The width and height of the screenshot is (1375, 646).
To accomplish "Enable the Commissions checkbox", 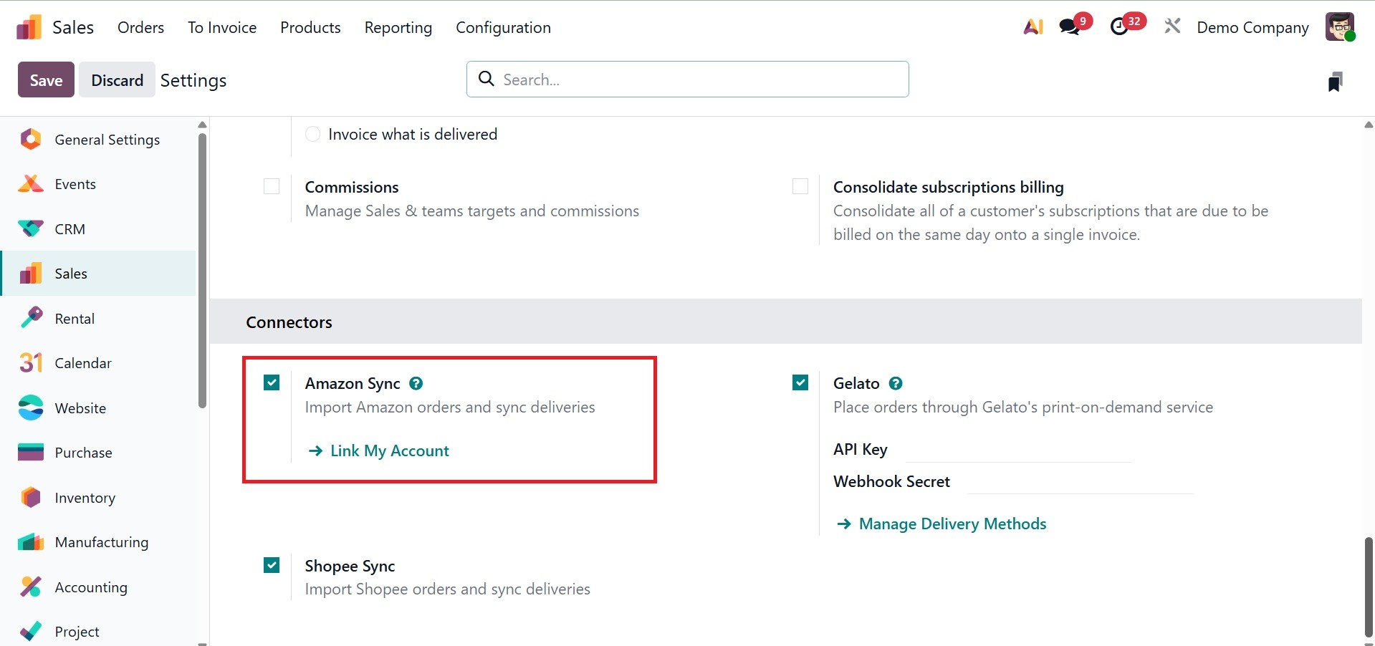I will [272, 187].
